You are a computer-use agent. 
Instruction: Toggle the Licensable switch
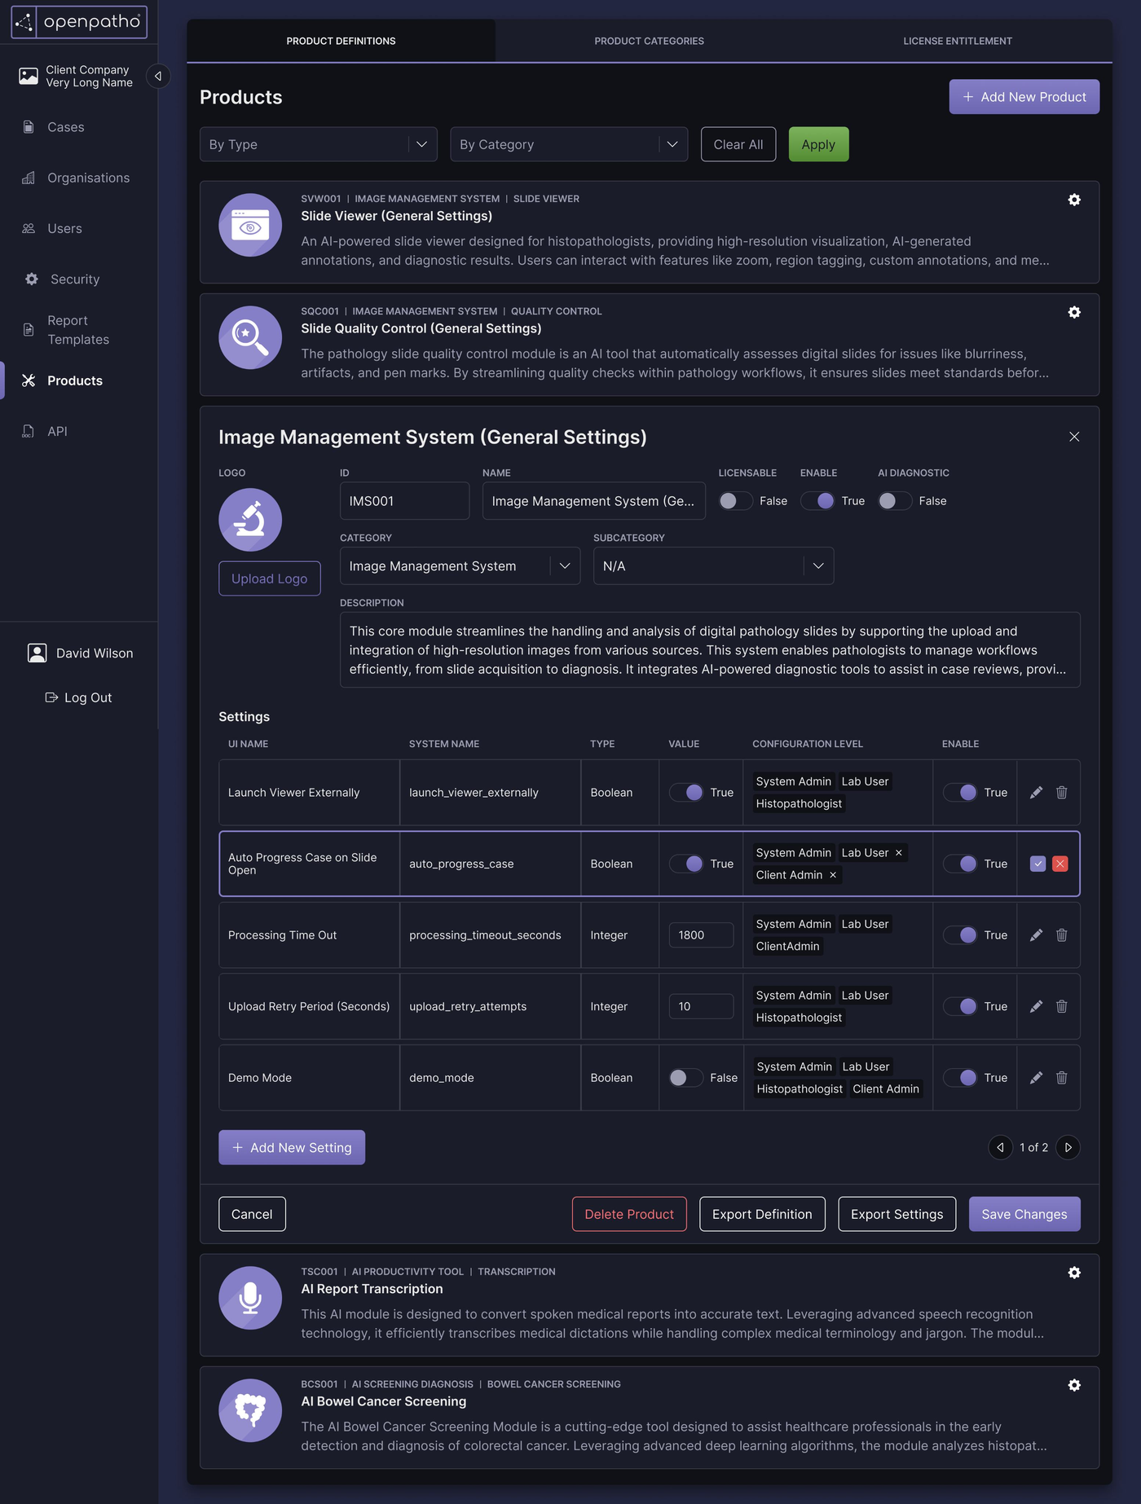point(735,501)
